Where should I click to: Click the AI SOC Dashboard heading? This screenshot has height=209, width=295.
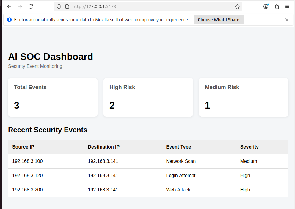tap(51, 57)
